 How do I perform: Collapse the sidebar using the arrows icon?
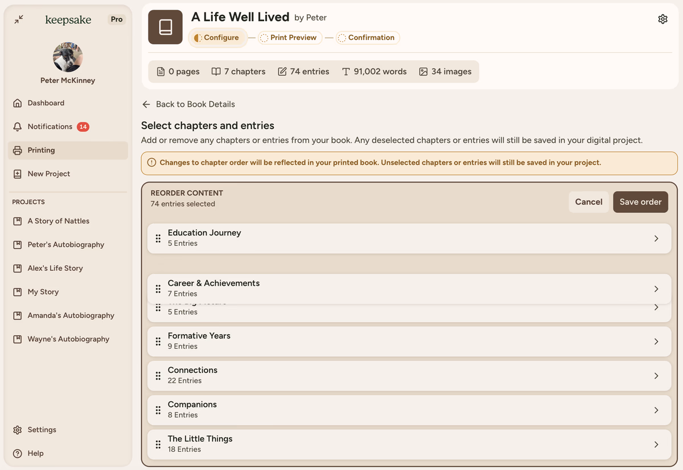19,19
